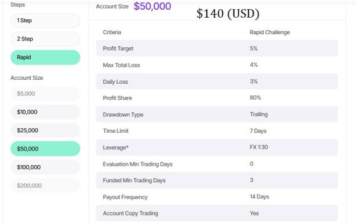Switch to the $100,000 account size
This screenshot has width=356, height=224.
(45, 167)
